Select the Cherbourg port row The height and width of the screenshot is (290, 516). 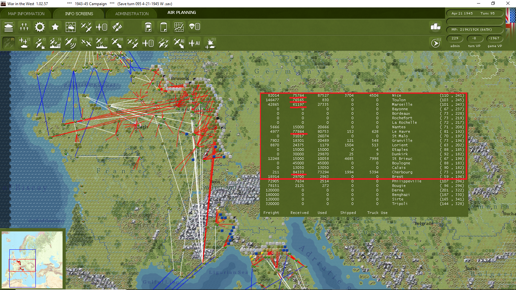364,172
